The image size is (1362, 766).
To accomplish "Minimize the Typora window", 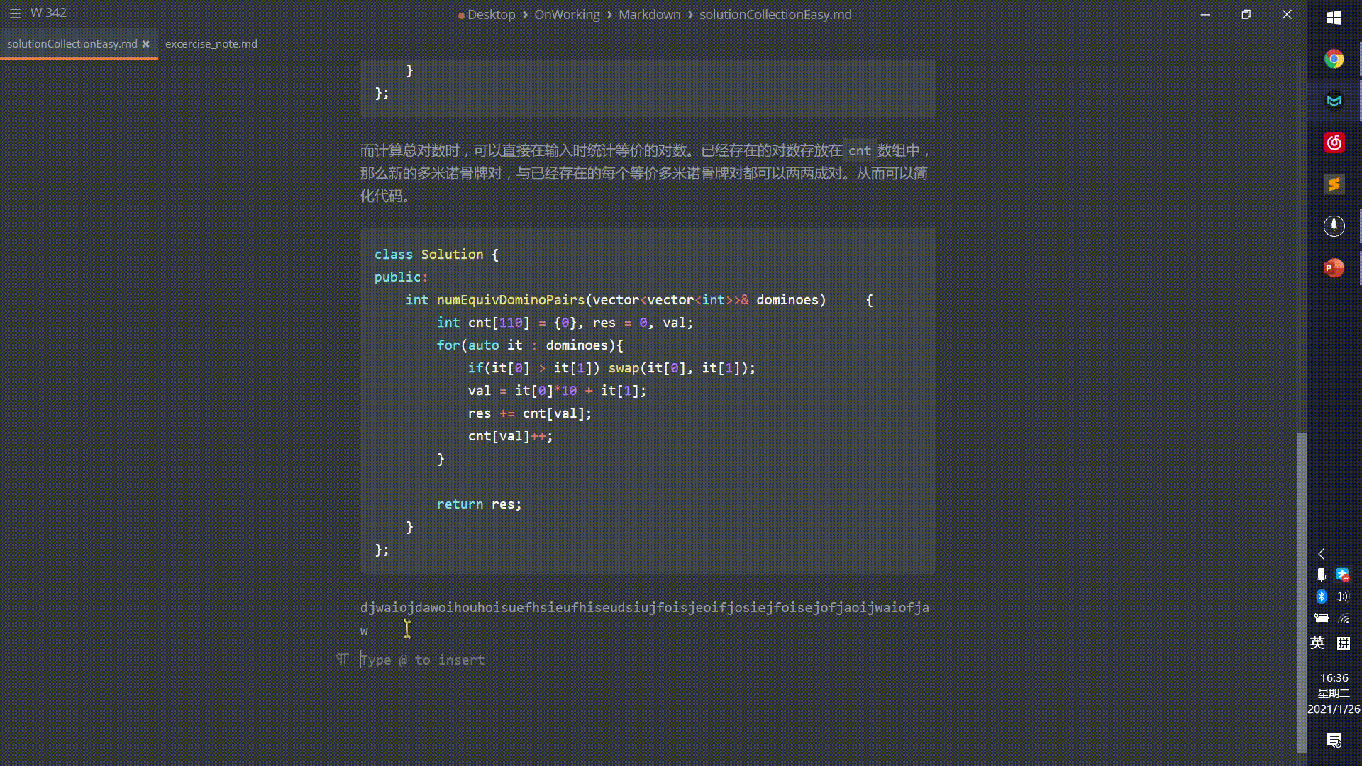I will [x=1205, y=15].
